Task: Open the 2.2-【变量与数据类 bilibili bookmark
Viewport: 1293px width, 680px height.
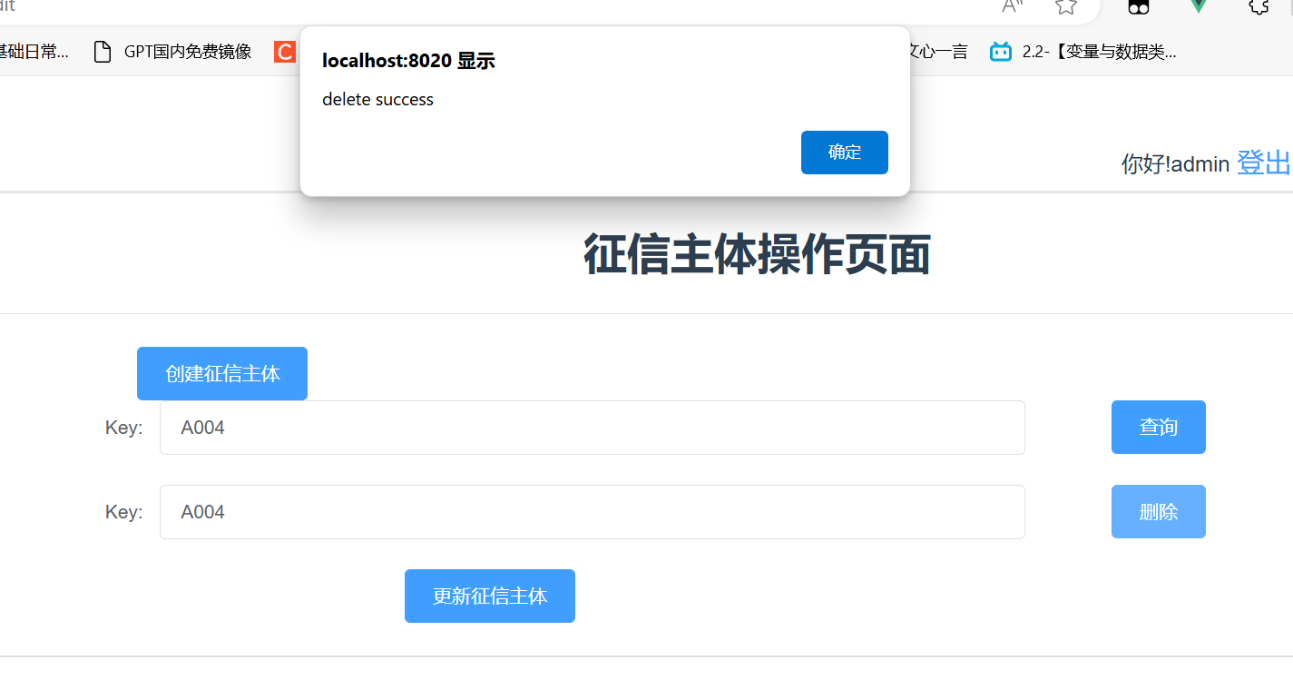Action: tap(1083, 52)
